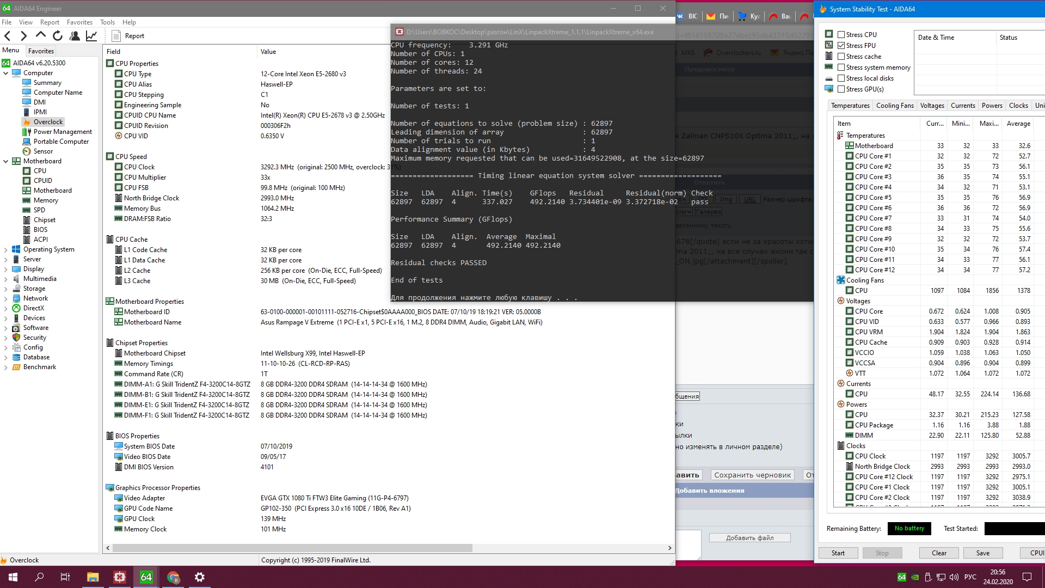This screenshot has height=588, width=1045.
Task: Click the Save button in stability test
Action: point(982,553)
